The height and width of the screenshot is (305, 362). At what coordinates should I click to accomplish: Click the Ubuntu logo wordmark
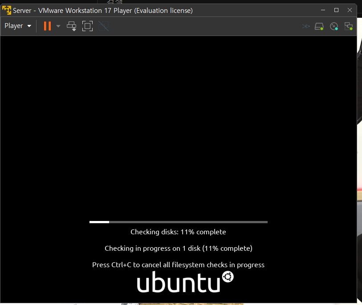coord(179,282)
